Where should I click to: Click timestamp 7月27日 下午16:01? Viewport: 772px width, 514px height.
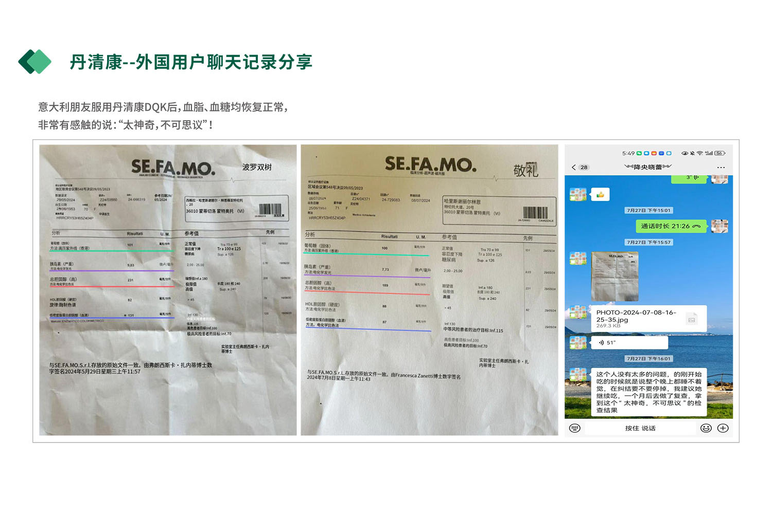point(648,359)
